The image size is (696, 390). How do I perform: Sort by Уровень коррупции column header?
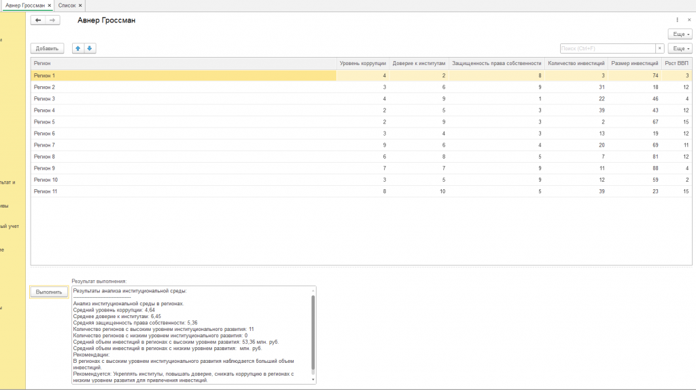point(363,63)
